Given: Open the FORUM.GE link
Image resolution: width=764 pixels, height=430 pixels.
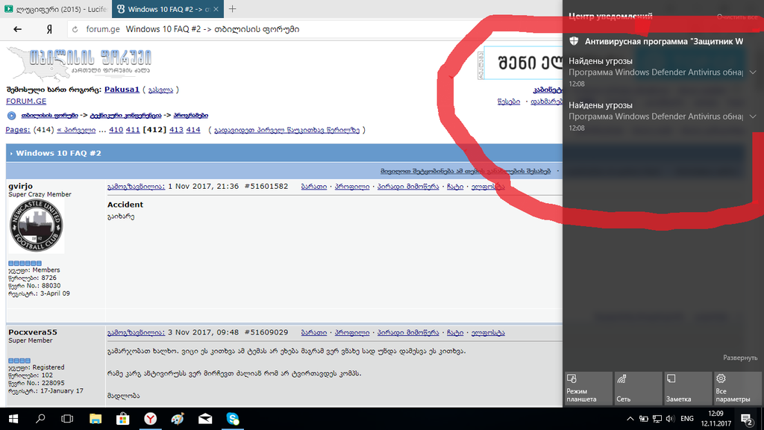Looking at the screenshot, I should [x=26, y=101].
